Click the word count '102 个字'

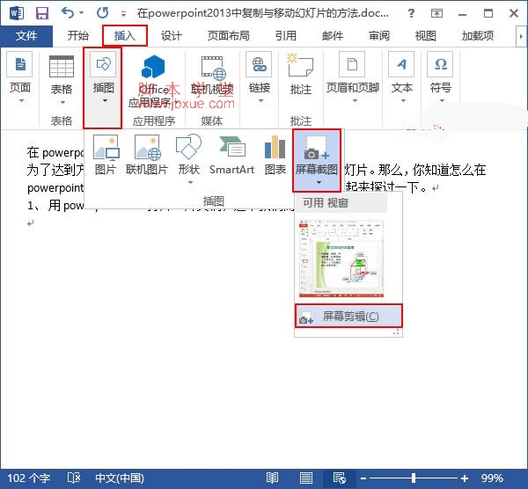click(x=29, y=478)
